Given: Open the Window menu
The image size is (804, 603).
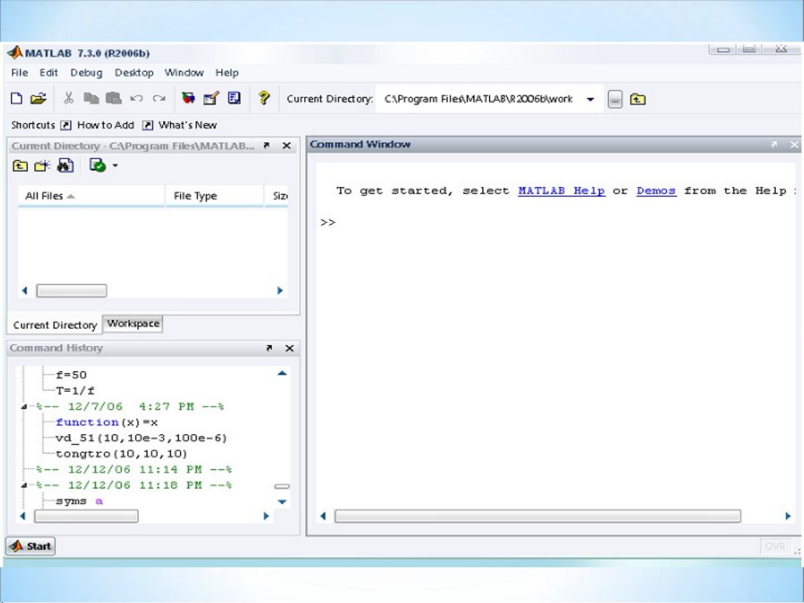Looking at the screenshot, I should [184, 73].
